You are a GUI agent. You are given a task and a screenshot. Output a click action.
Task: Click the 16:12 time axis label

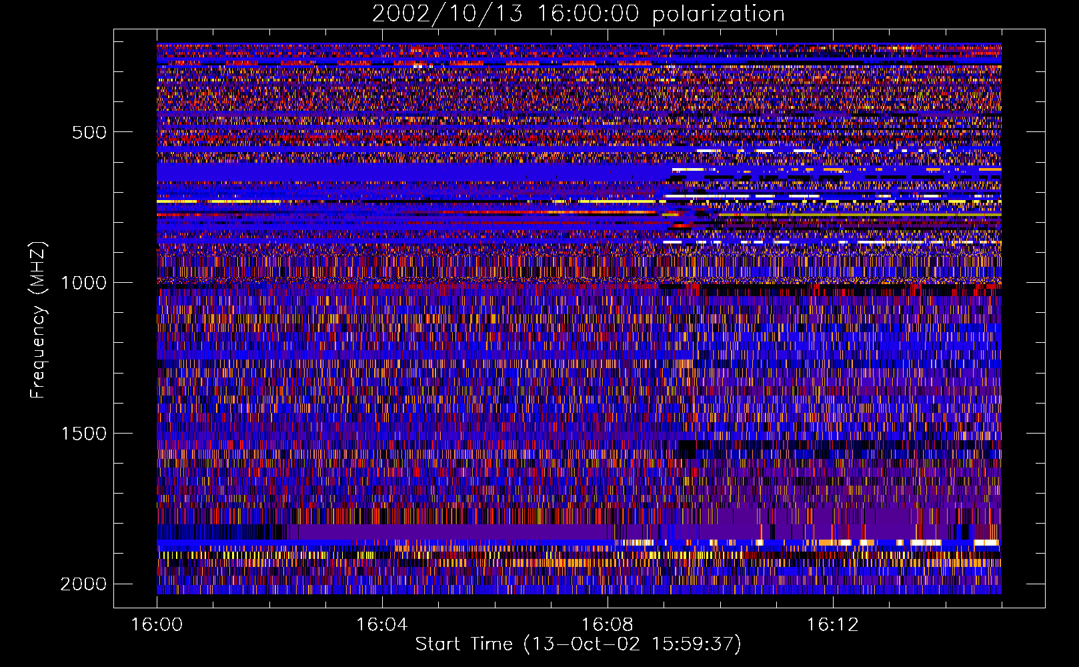(x=833, y=625)
